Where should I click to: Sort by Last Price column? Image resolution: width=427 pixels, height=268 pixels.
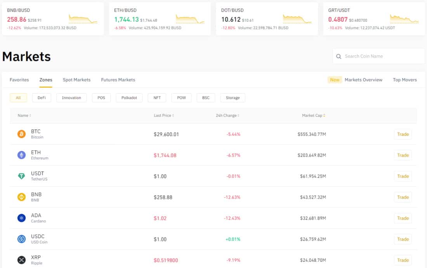(164, 115)
